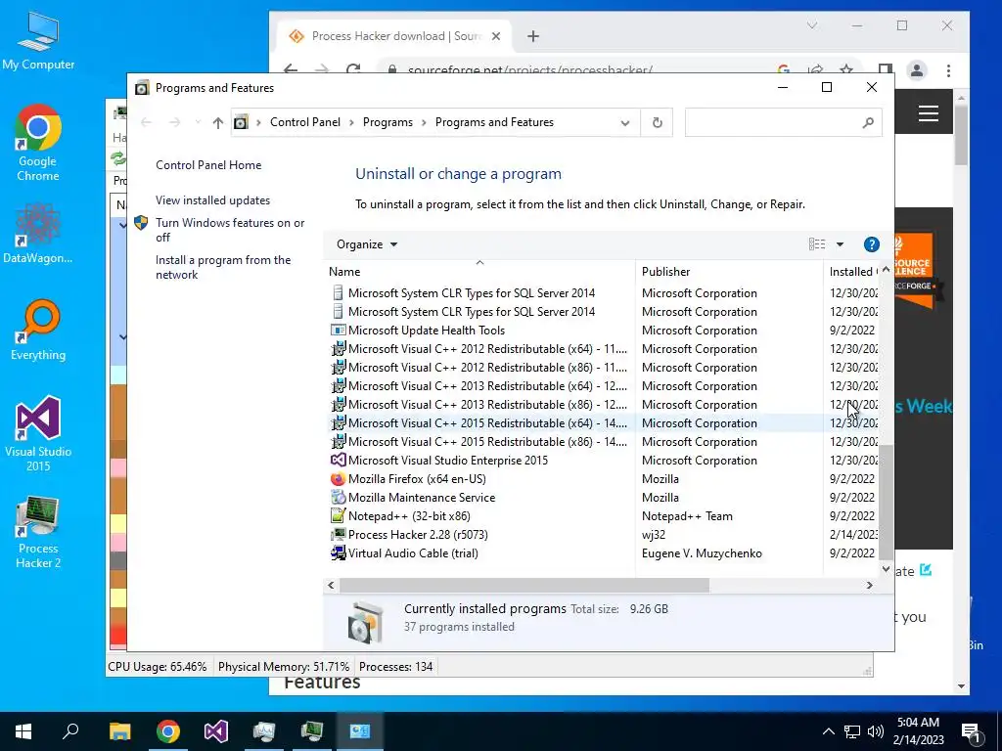Switch to Chrome in taskbar
The width and height of the screenshot is (1002, 751).
pyautogui.click(x=168, y=731)
